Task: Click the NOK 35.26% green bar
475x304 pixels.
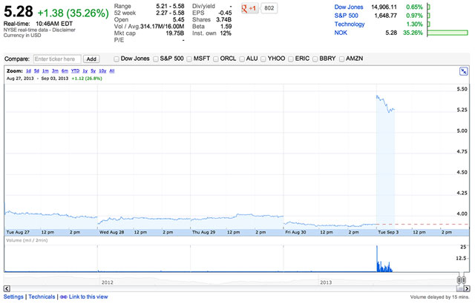Action: 448,33
